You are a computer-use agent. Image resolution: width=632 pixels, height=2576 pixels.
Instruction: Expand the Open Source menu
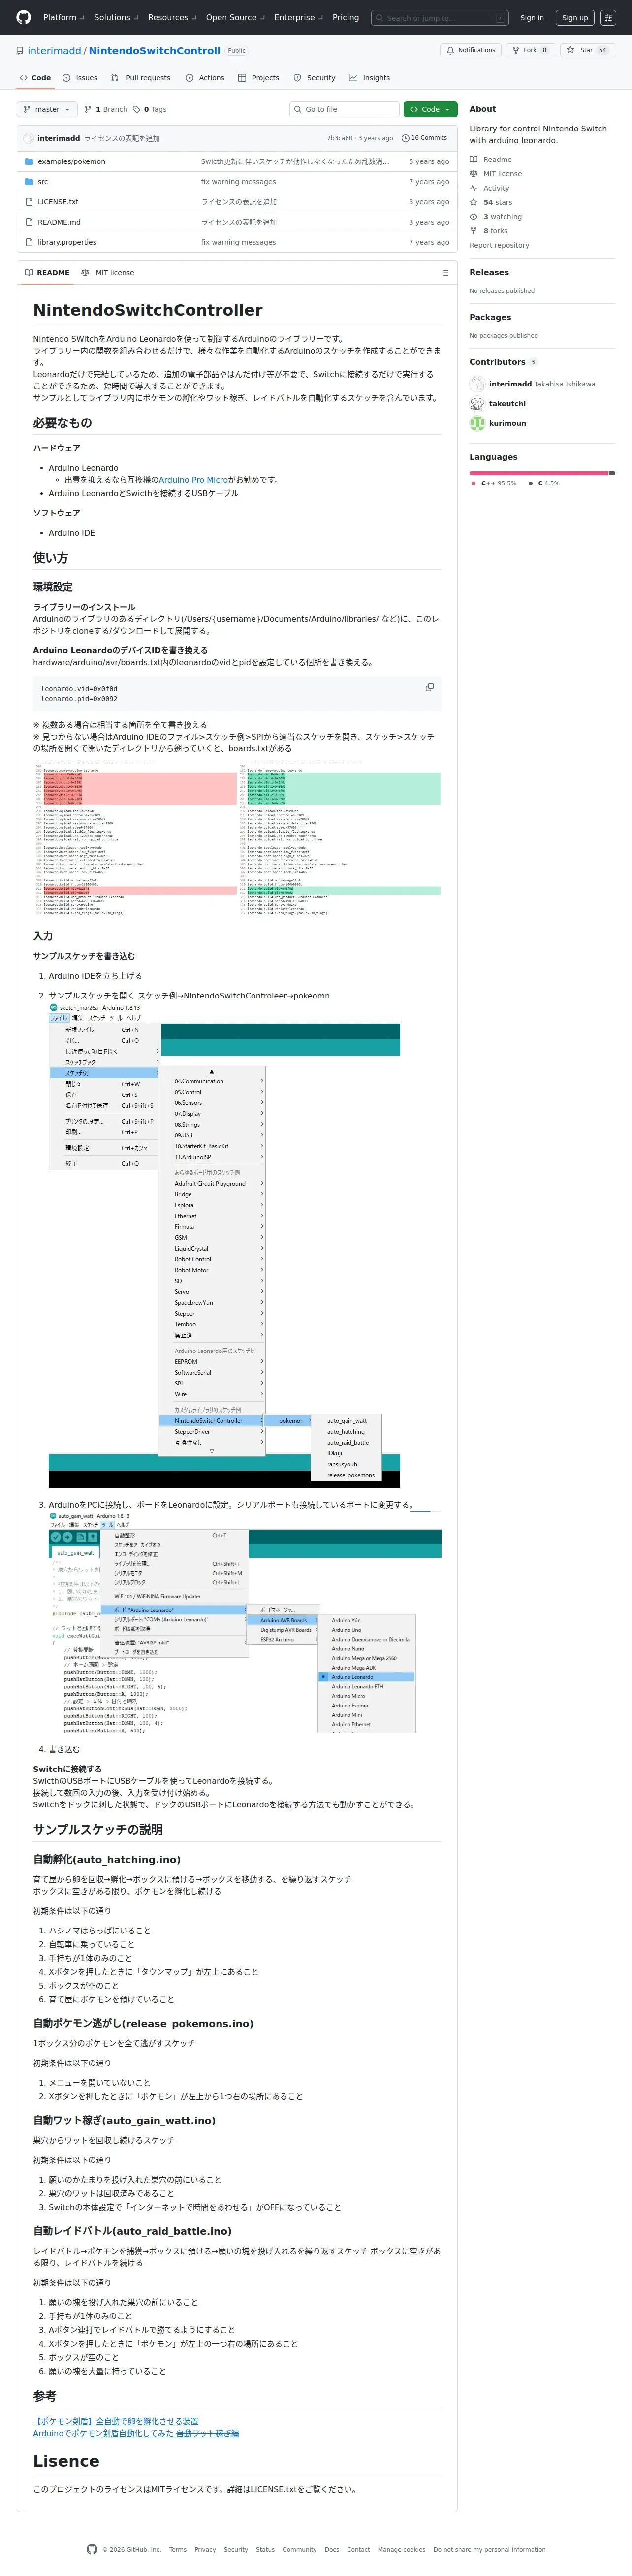click(235, 17)
